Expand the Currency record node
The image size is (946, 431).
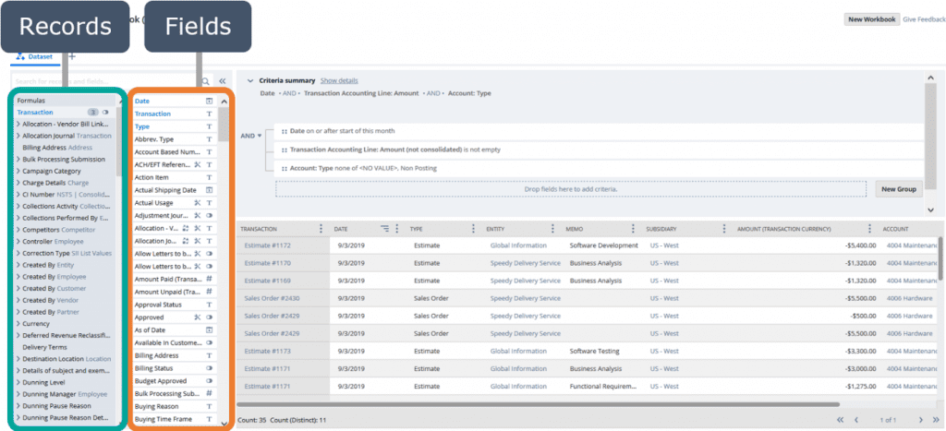(x=18, y=324)
